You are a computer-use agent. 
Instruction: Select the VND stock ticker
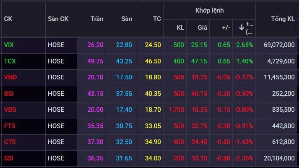click(10, 77)
